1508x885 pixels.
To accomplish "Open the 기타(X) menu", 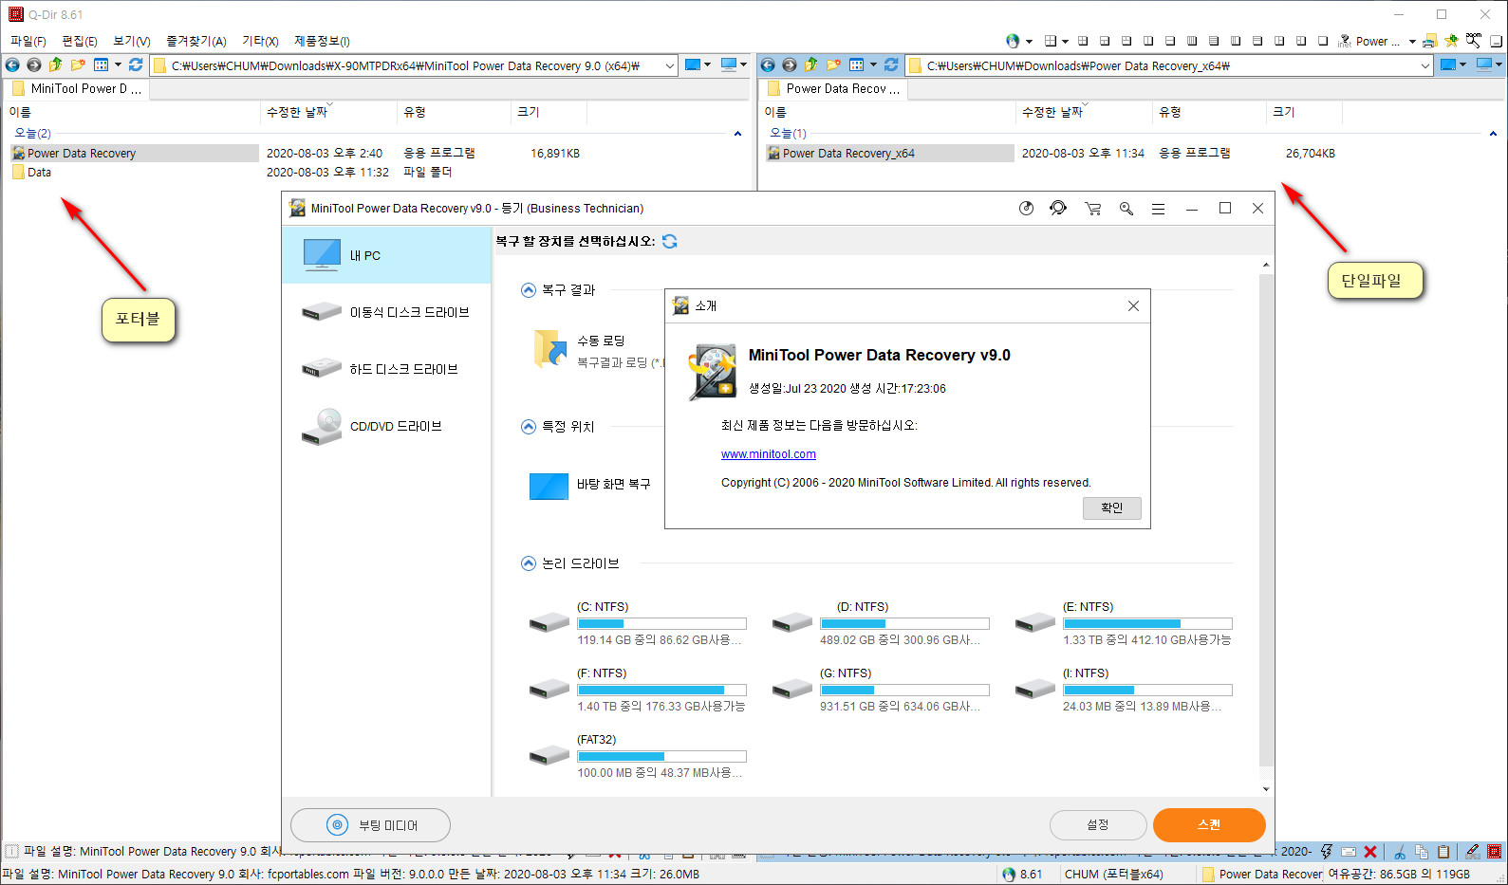I will [x=260, y=41].
